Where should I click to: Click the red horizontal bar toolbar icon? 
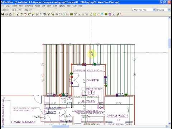pyautogui.click(x=68, y=14)
